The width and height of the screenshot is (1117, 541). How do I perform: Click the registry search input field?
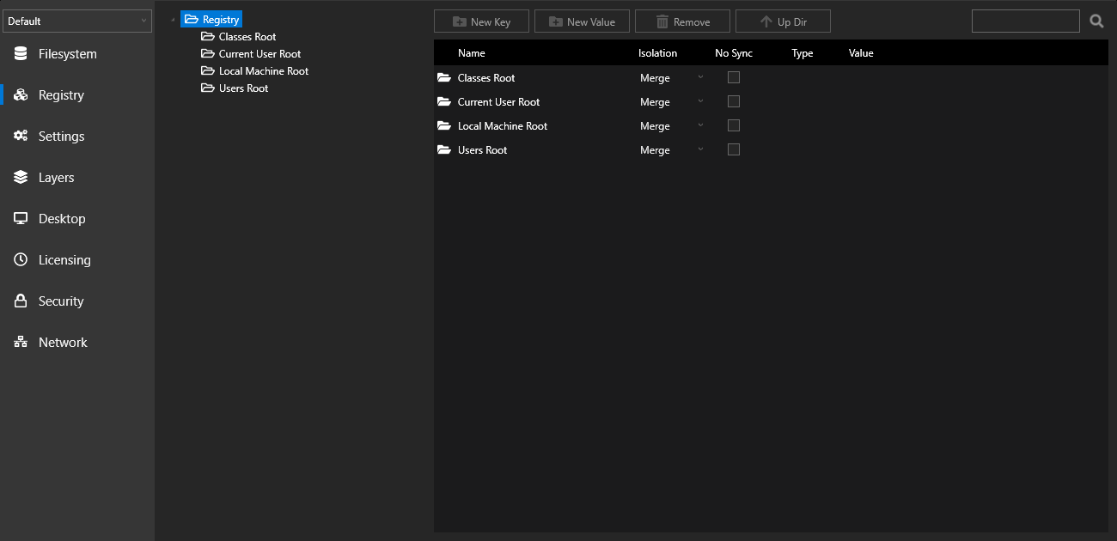tap(1025, 21)
